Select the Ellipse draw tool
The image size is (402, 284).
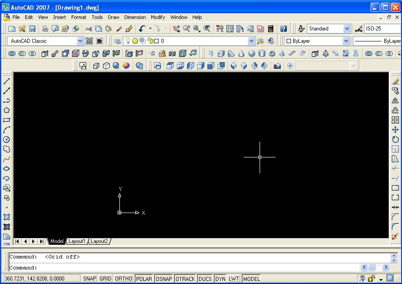[x=6, y=168]
